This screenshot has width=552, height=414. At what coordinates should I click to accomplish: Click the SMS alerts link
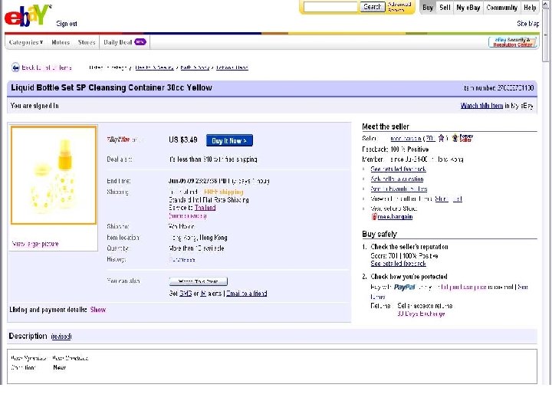[x=186, y=293]
